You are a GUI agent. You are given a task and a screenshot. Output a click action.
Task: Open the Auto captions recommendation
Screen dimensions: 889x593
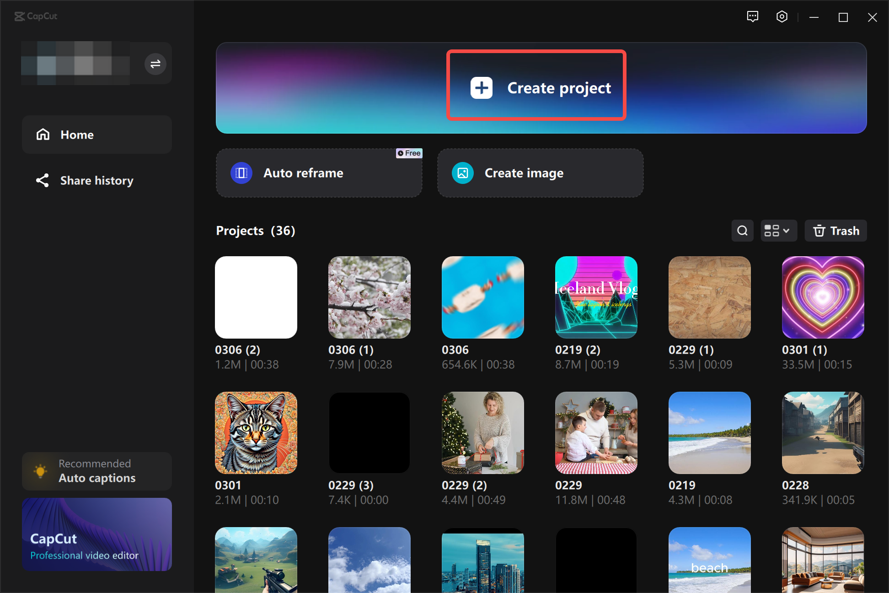tap(96, 471)
